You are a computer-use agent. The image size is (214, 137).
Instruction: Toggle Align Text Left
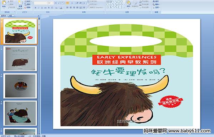(x=67, y=7)
